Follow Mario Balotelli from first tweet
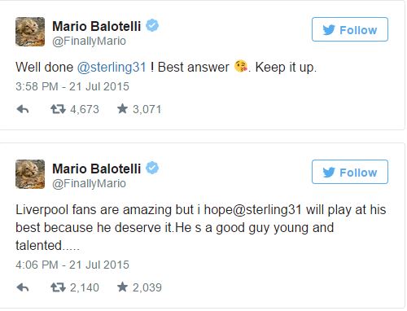 (350, 29)
